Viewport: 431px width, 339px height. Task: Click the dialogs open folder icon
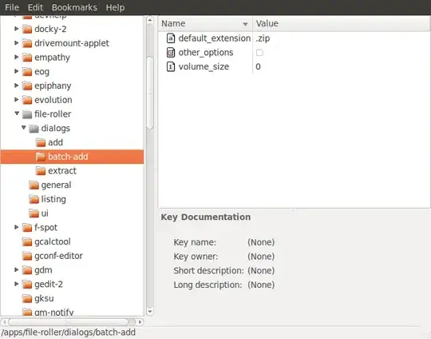coord(34,128)
